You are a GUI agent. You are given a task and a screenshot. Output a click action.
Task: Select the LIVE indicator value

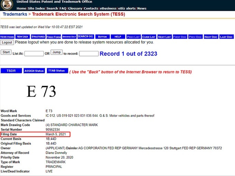[49, 171]
